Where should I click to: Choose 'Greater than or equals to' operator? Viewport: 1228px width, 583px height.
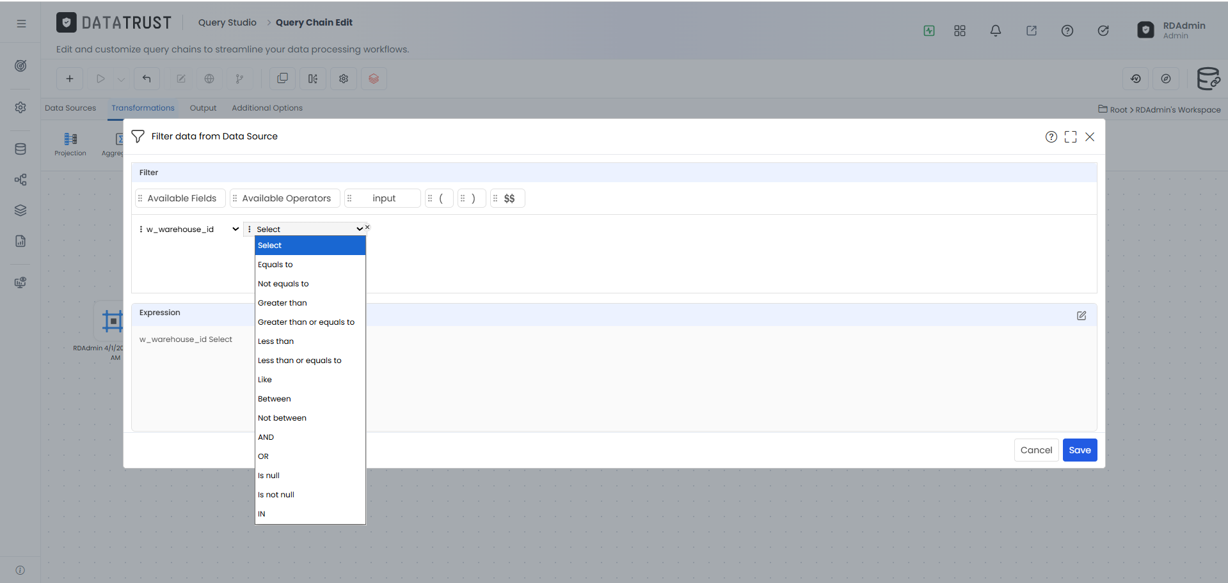point(310,322)
